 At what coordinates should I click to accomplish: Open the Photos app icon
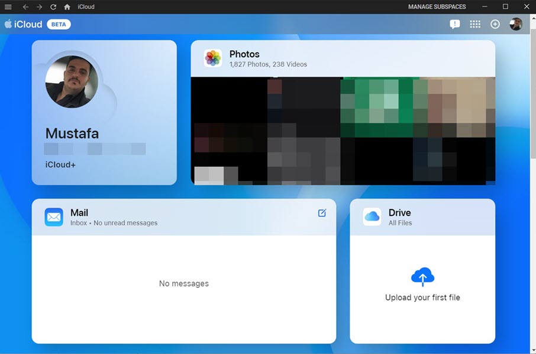tap(212, 58)
